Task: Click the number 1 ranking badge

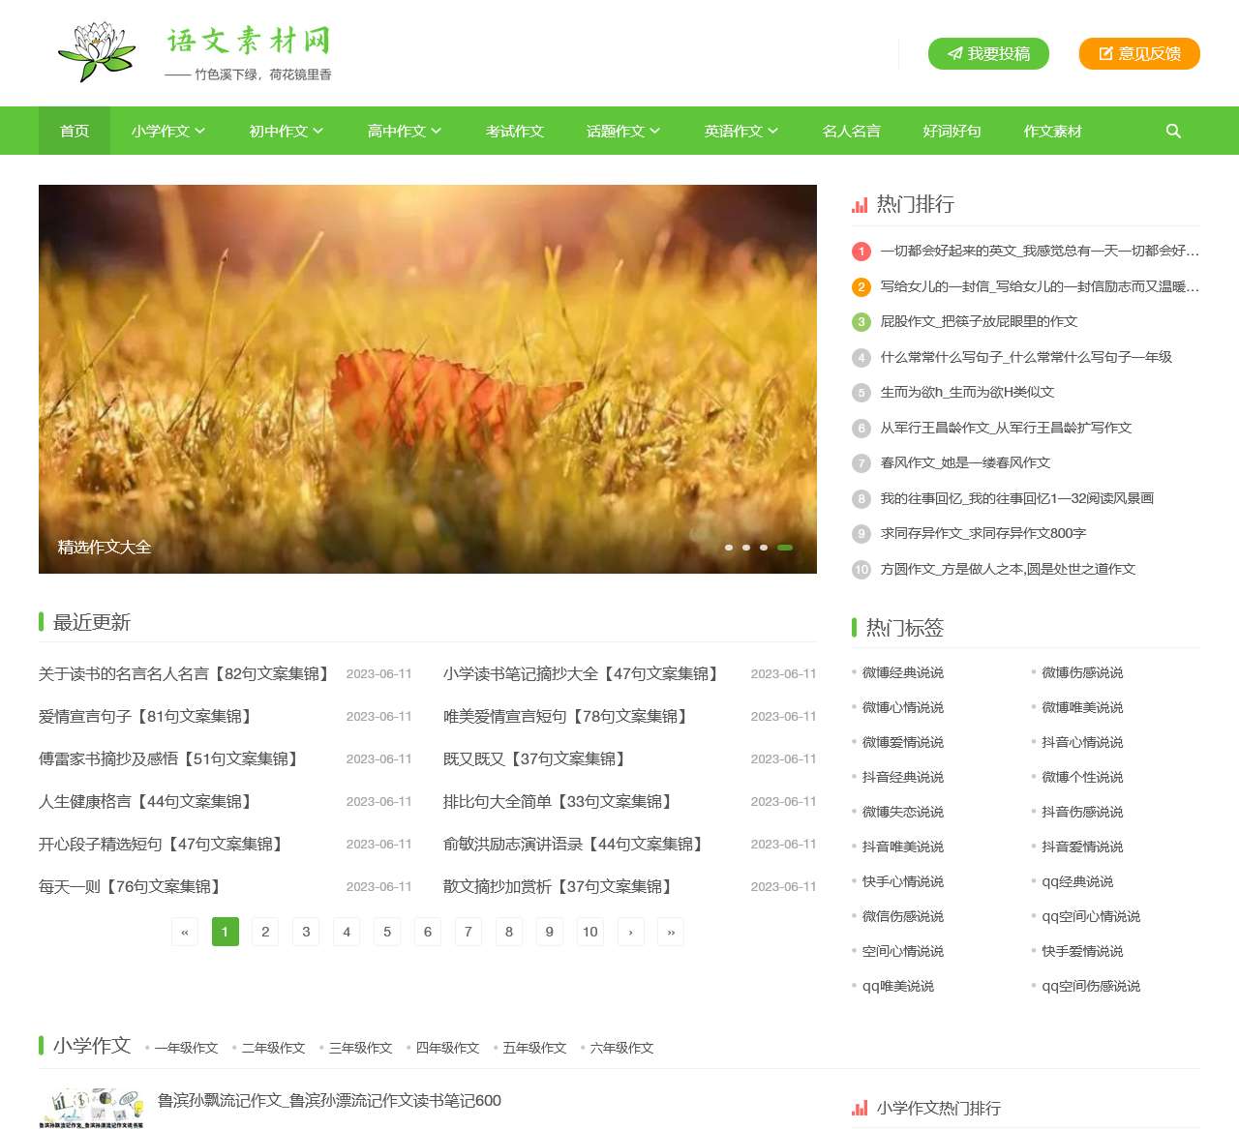Action: (x=861, y=252)
